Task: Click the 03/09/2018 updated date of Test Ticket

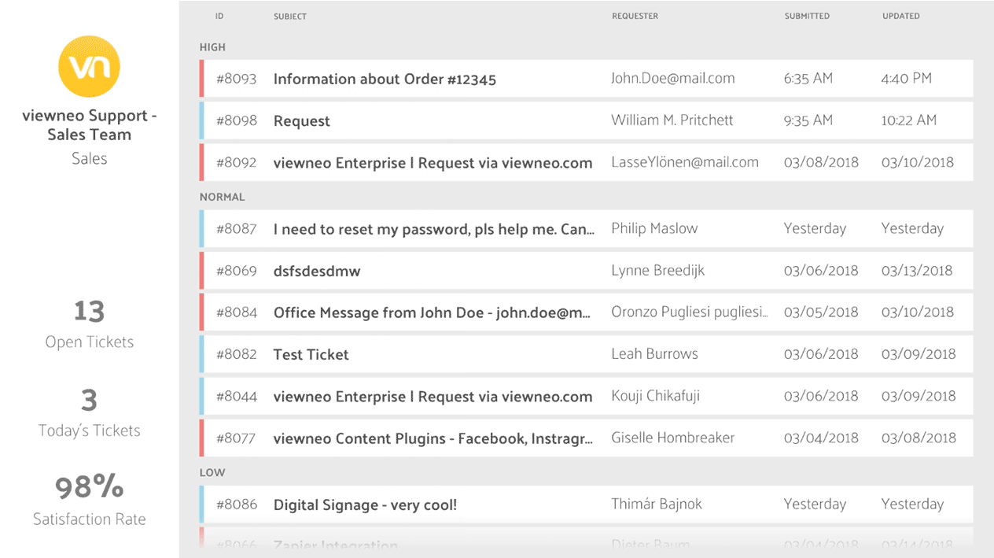Action: pyautogui.click(x=919, y=354)
